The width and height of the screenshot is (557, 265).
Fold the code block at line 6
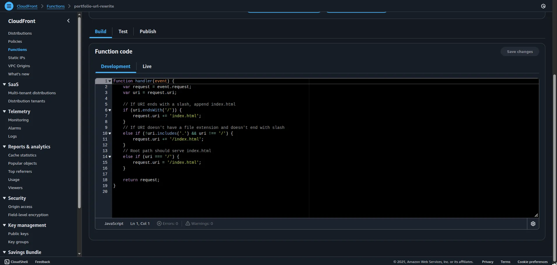click(110, 110)
